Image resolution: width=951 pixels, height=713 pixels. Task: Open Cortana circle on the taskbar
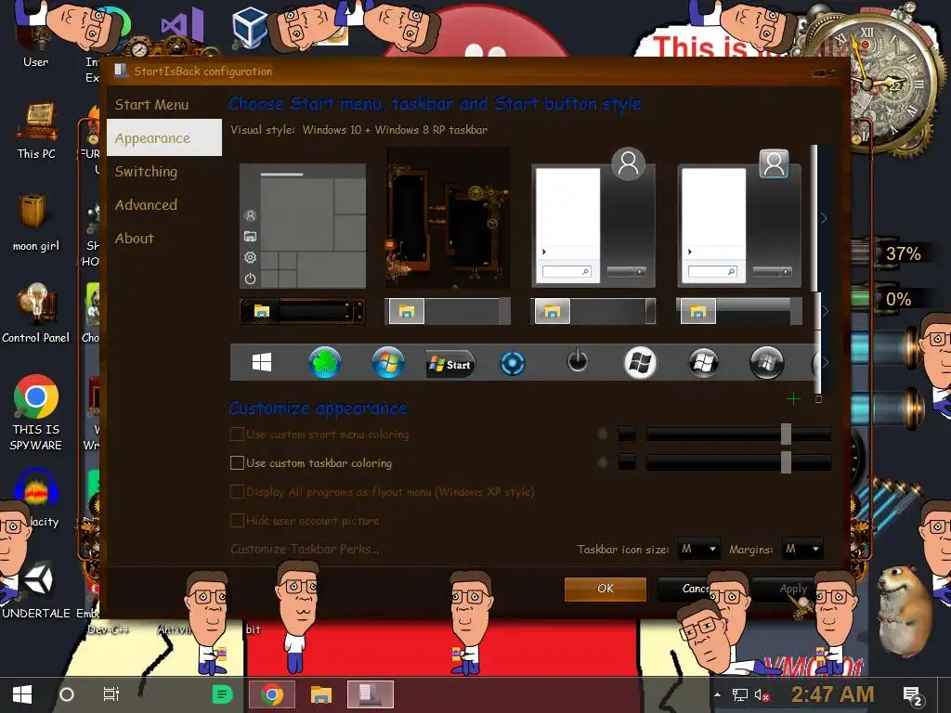pyautogui.click(x=67, y=694)
